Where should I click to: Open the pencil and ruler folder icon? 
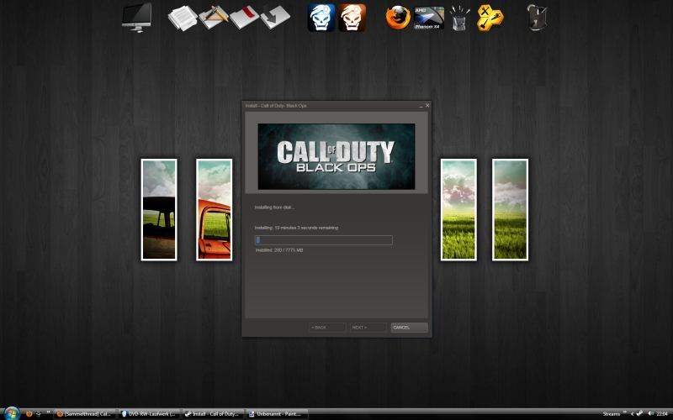(x=214, y=18)
